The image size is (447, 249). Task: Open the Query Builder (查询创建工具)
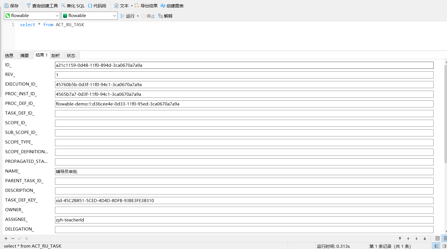pos(42,6)
